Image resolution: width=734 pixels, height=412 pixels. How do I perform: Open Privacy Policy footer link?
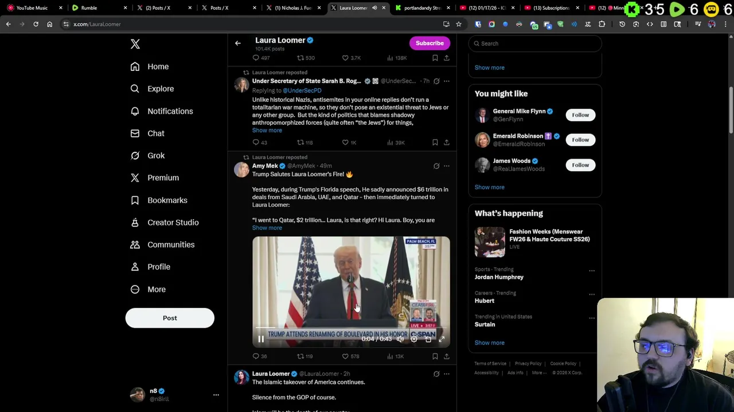point(528,364)
